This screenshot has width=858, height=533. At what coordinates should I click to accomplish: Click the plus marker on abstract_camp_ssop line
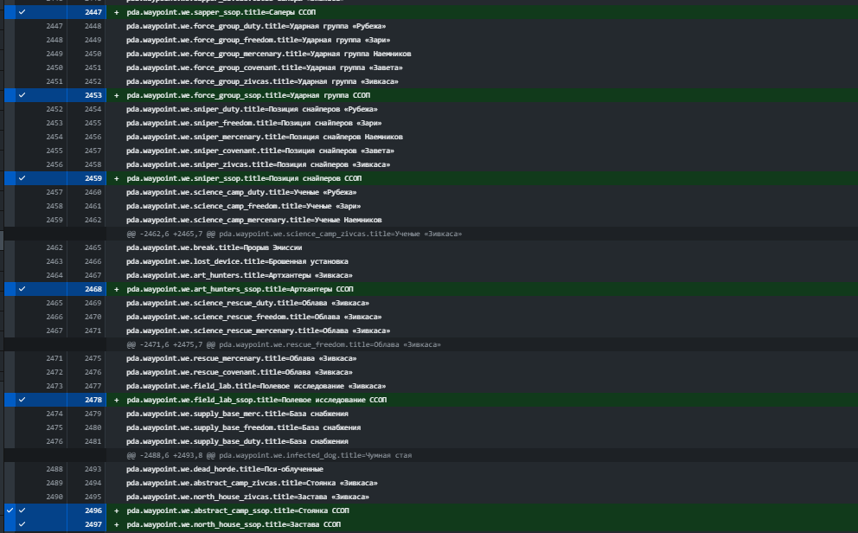point(116,511)
